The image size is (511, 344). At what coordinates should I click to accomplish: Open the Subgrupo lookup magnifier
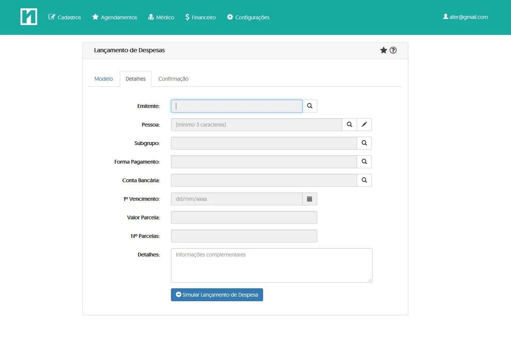pyautogui.click(x=364, y=143)
